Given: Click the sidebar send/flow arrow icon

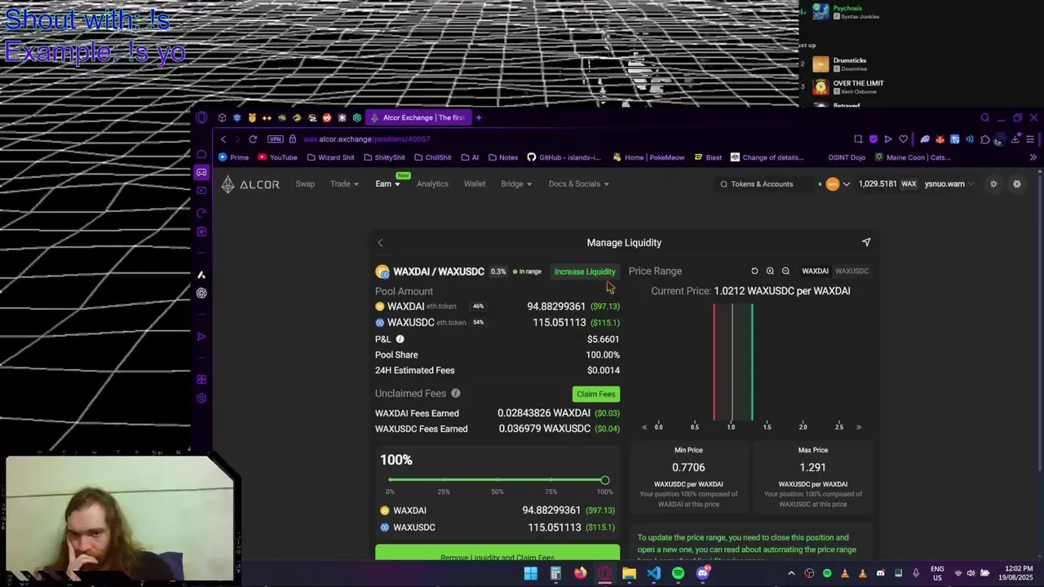Looking at the screenshot, I should 201,336.
